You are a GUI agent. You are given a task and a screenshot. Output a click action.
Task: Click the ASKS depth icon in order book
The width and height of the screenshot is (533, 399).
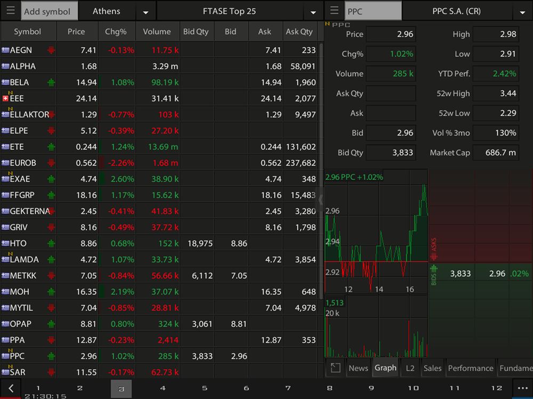click(x=434, y=256)
